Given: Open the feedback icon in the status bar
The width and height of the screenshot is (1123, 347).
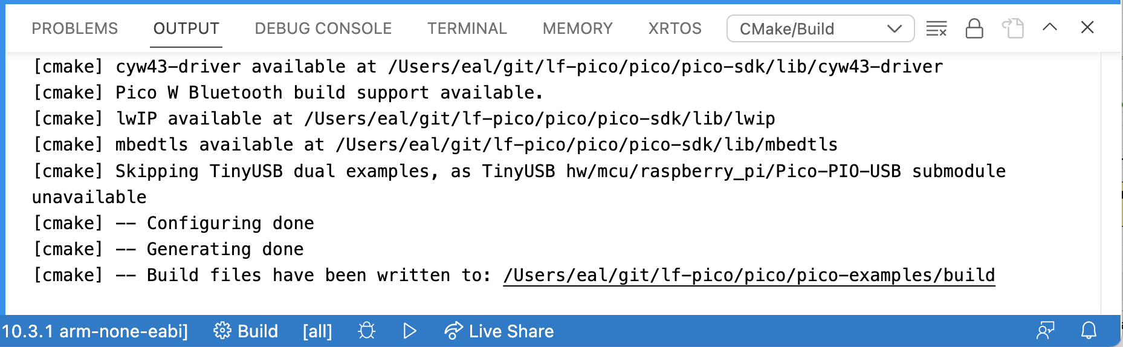Looking at the screenshot, I should click(1045, 331).
